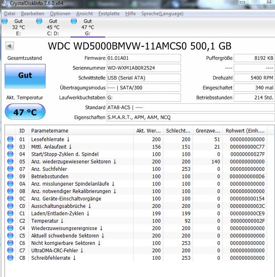
Task: Click status orb of Laden/Entladen-Zyklen row
Action: click(10, 213)
